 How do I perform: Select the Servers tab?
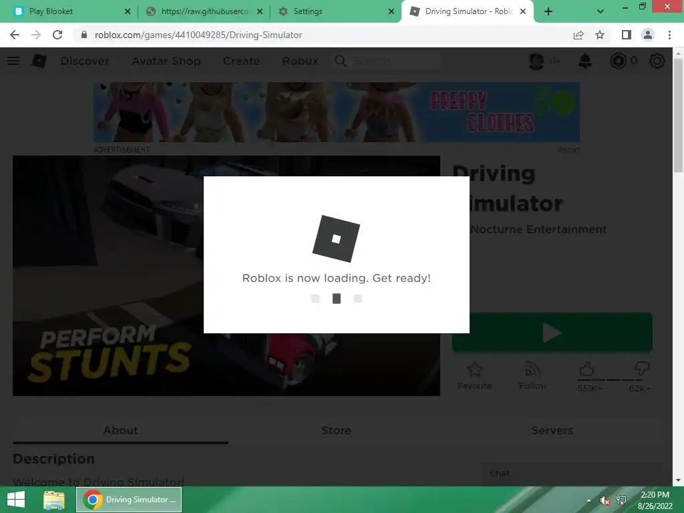pos(552,431)
